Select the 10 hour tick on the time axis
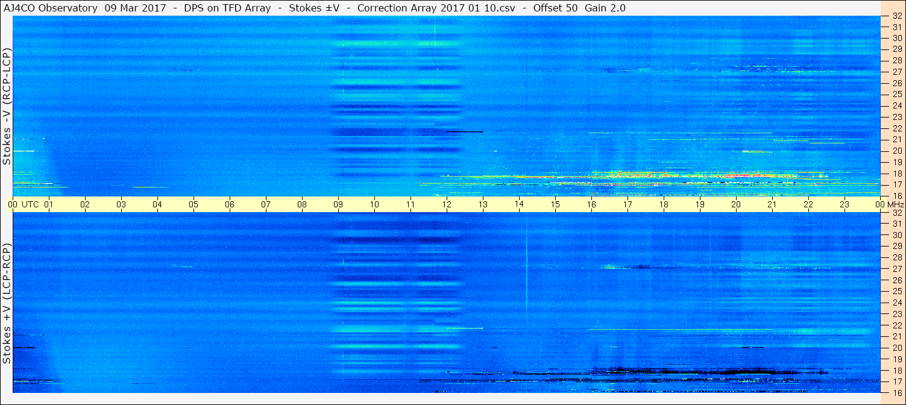This screenshot has width=906, height=405. point(374,205)
